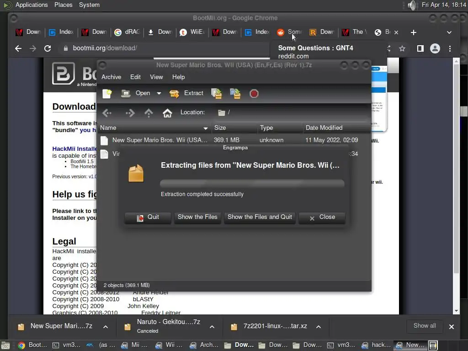Viewport: 468px width, 351px height.
Task: Click the extraction progress bar
Action: tap(252, 183)
